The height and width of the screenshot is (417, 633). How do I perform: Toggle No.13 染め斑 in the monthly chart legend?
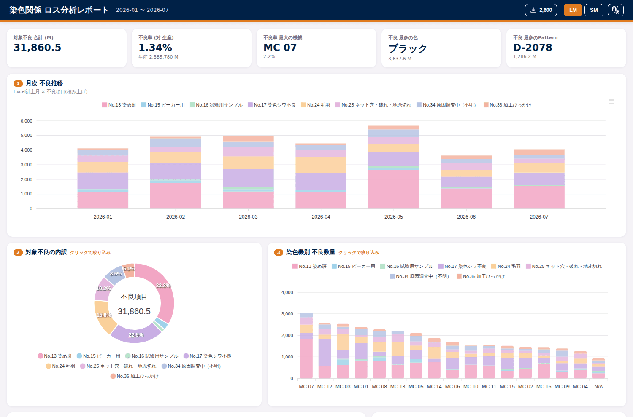119,105
